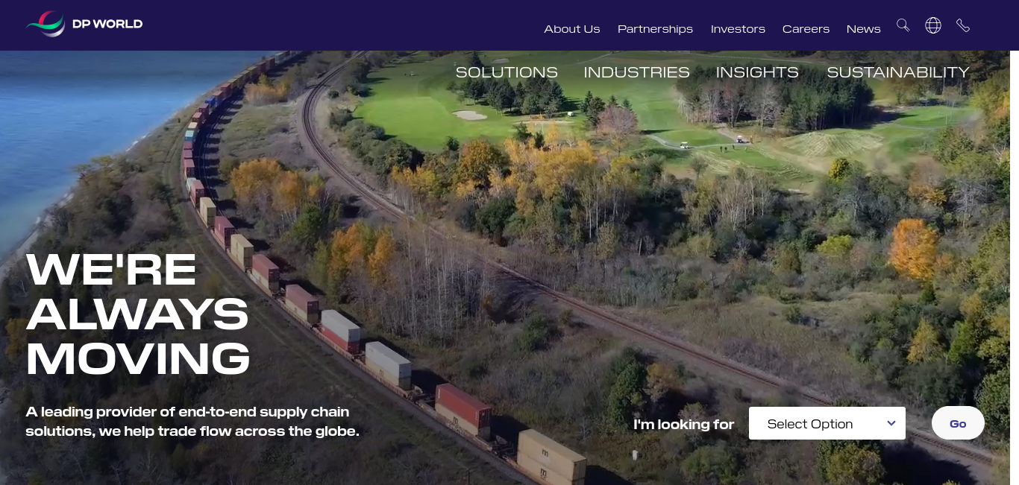Open the globe language selector icon

[932, 25]
